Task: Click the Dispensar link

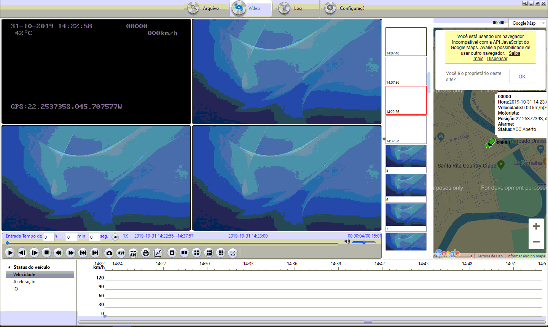Action: (497, 59)
